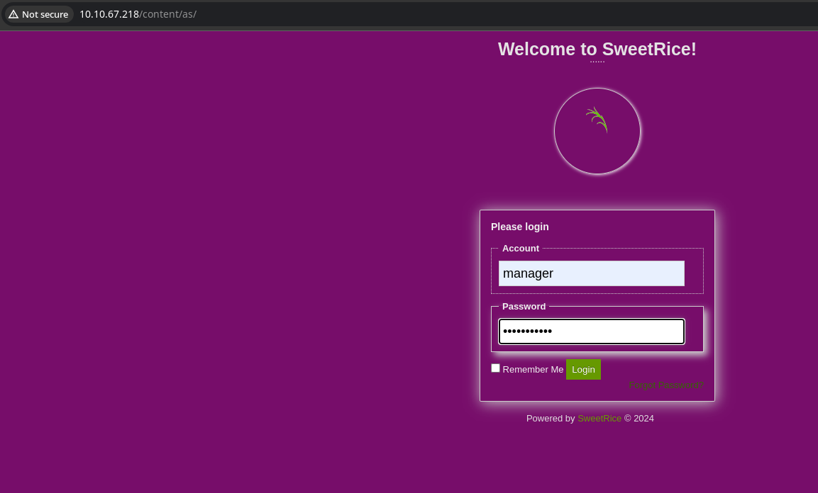Open the Forgot Password? link
The image size is (818, 493).
(665, 385)
